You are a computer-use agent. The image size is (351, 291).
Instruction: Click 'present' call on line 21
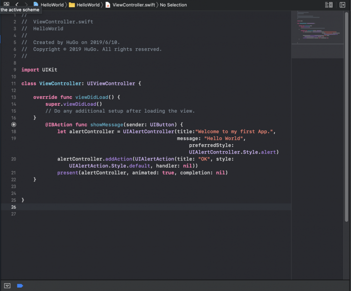(68, 173)
